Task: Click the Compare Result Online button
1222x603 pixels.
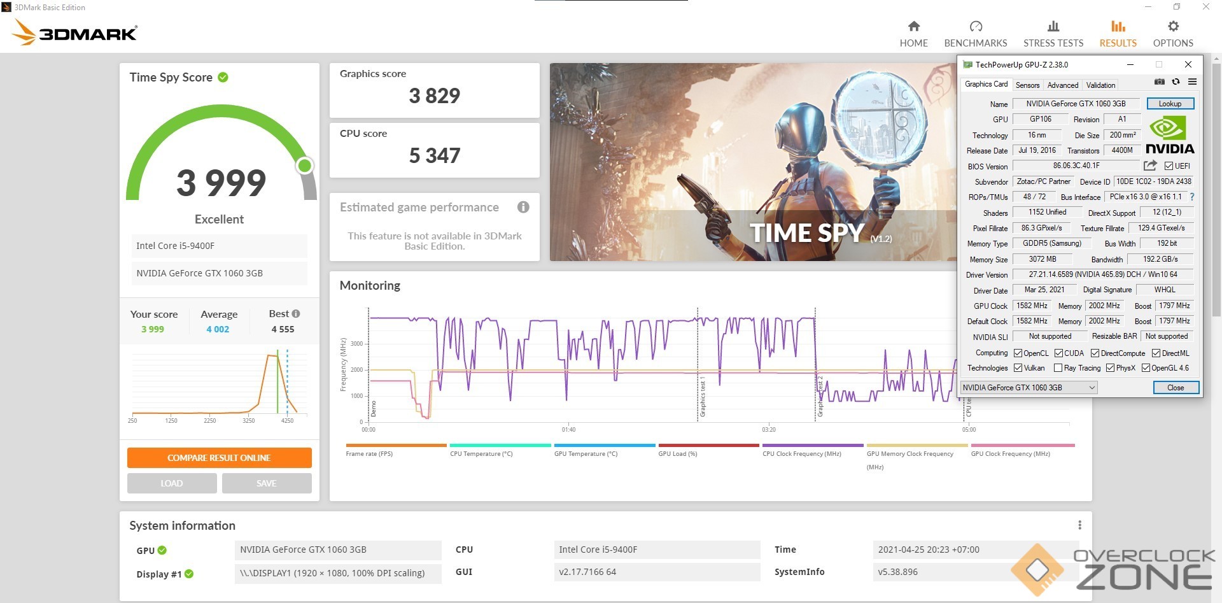Action: [x=219, y=458]
